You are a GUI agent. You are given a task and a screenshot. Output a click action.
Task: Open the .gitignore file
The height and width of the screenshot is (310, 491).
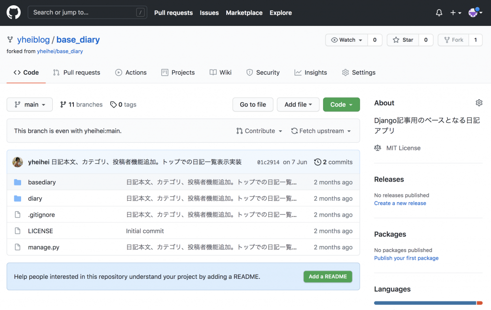click(x=41, y=215)
